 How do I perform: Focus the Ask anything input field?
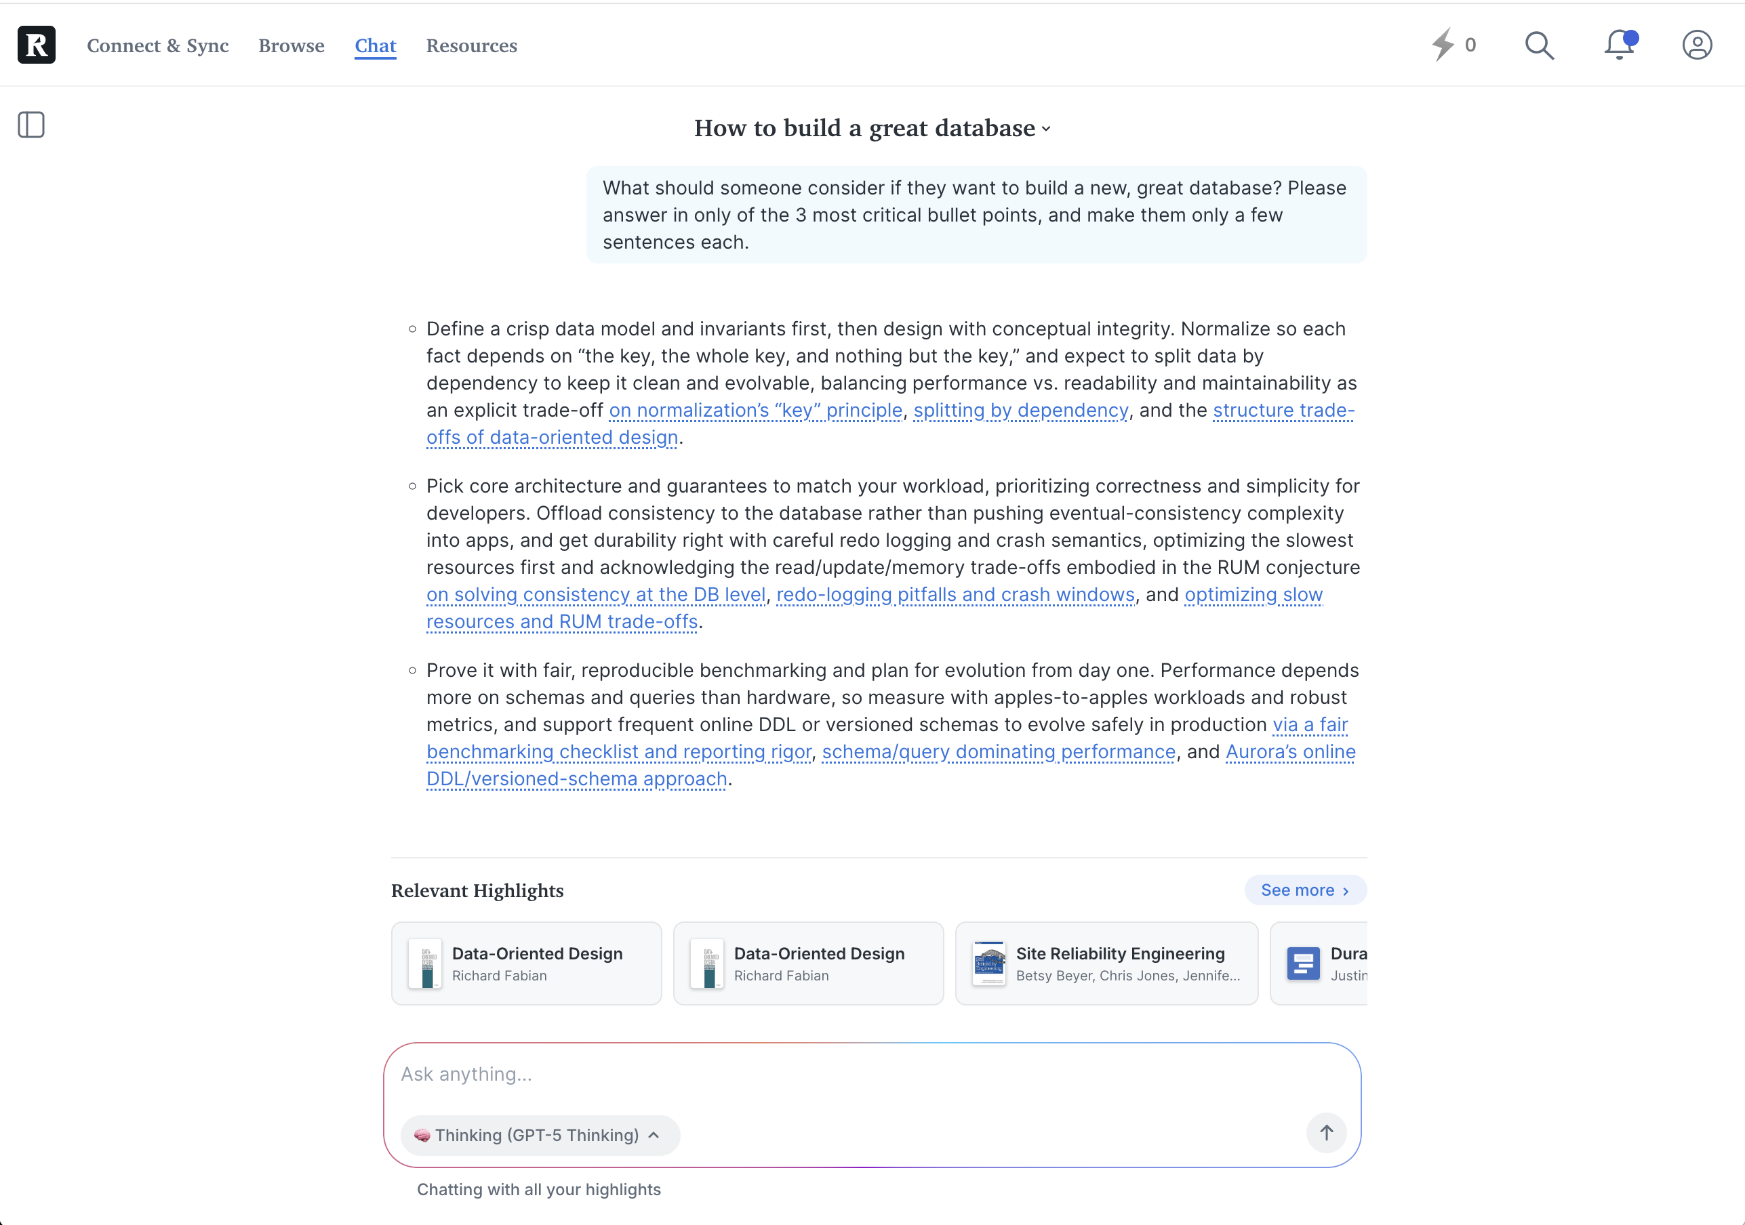[872, 1074]
